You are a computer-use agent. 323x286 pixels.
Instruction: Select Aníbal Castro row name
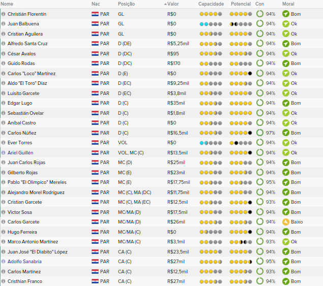[22, 123]
